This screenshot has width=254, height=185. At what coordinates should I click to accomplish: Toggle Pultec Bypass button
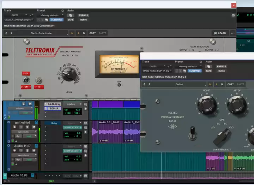(222, 67)
